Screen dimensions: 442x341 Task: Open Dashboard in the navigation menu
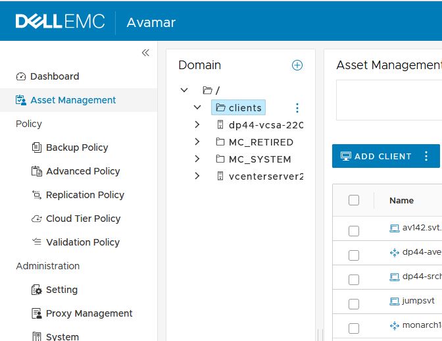click(55, 76)
